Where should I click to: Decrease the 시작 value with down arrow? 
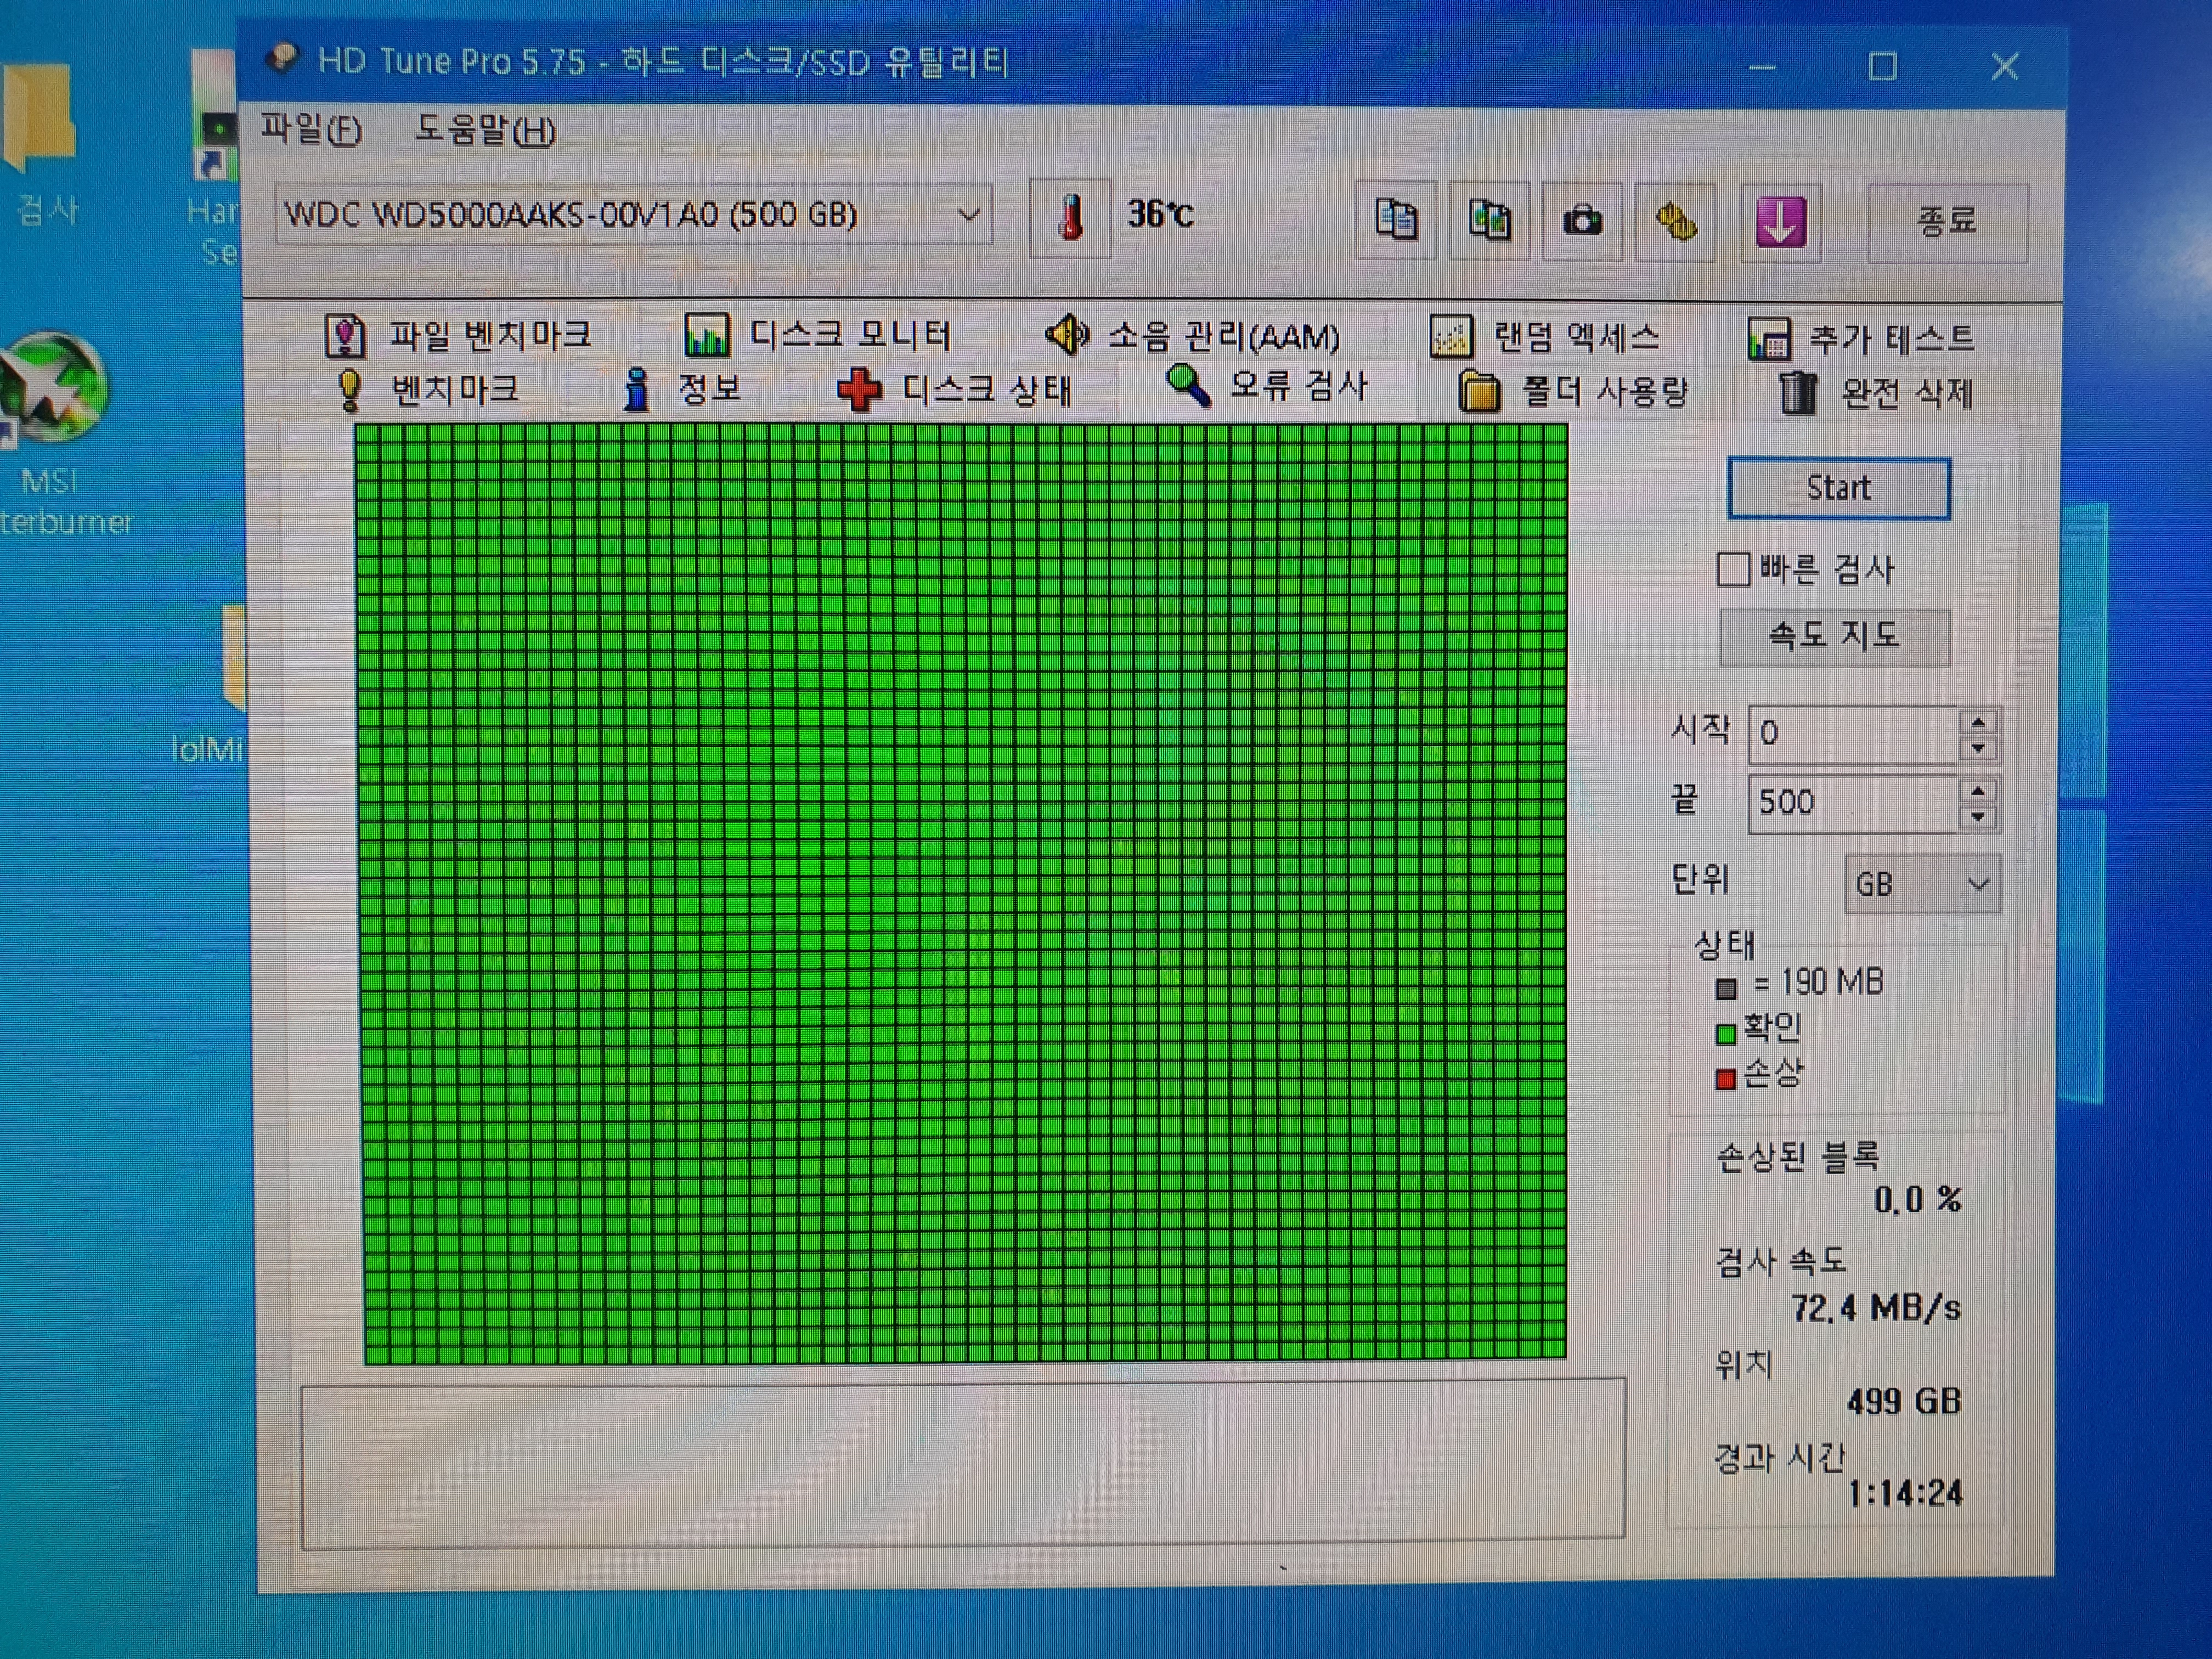[x=1978, y=749]
